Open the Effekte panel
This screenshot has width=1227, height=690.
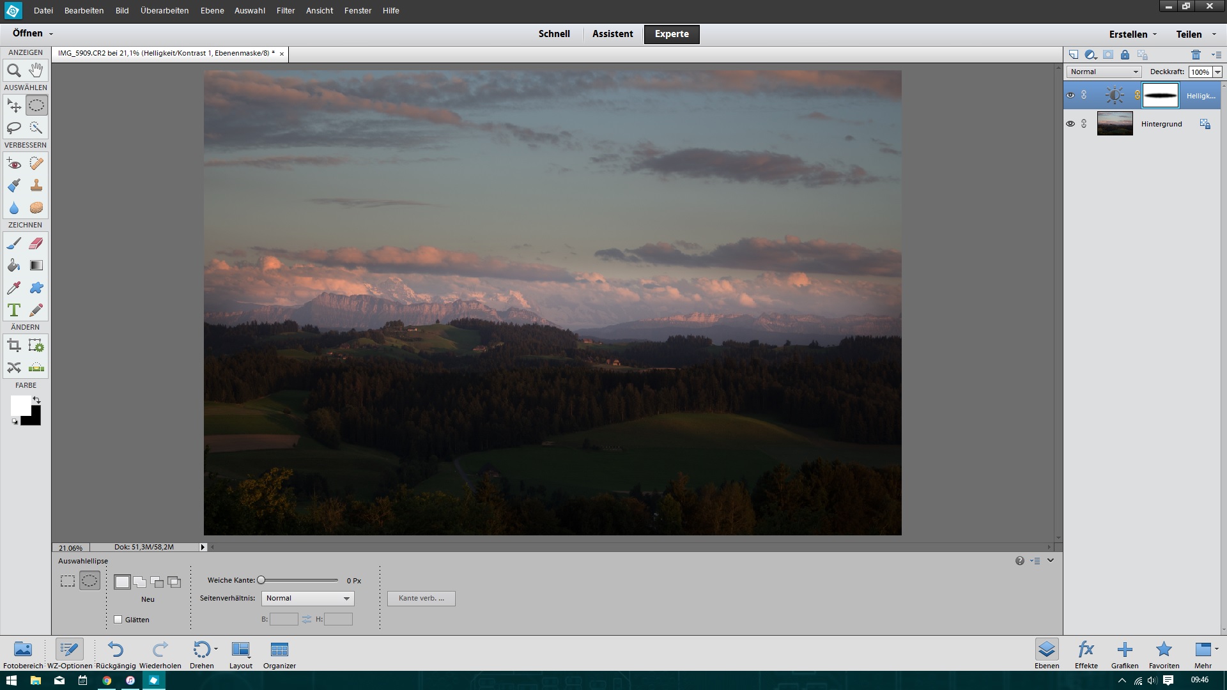(1086, 654)
